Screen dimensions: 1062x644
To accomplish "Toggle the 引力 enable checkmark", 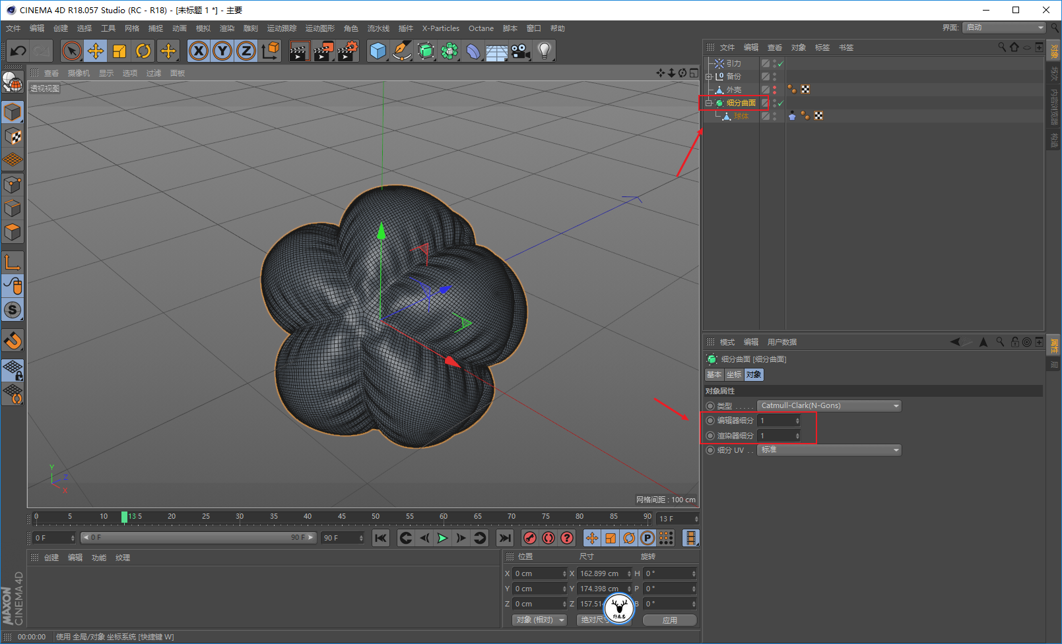I will click(x=780, y=64).
